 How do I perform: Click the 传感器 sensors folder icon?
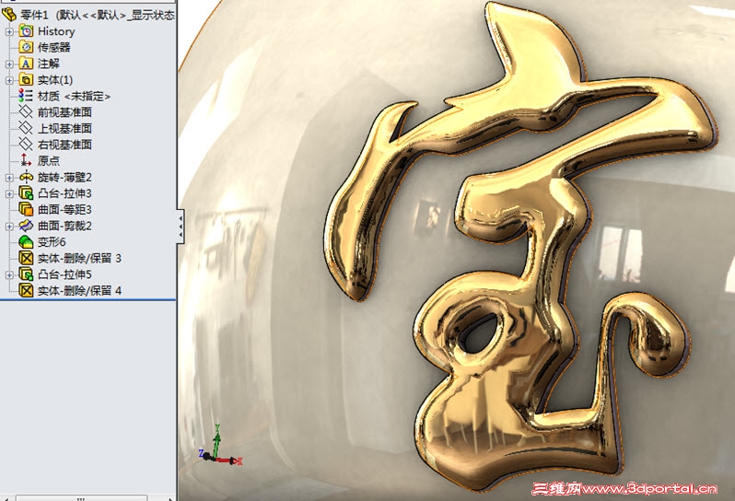point(26,47)
